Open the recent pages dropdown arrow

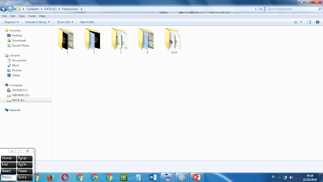pyautogui.click(x=15, y=9)
